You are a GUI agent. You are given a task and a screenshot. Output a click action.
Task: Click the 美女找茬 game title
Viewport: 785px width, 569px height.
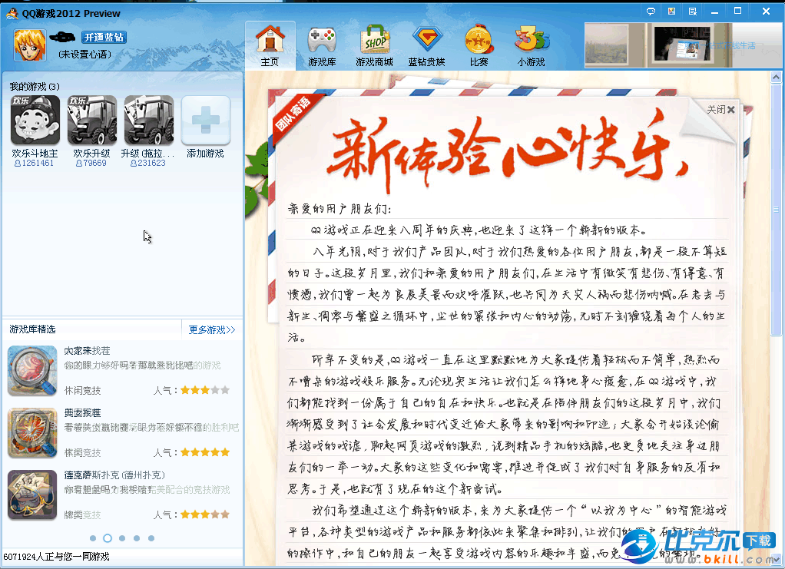83,413
